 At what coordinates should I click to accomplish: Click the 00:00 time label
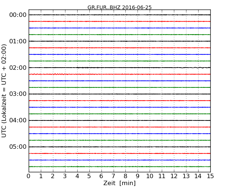[18, 15]
